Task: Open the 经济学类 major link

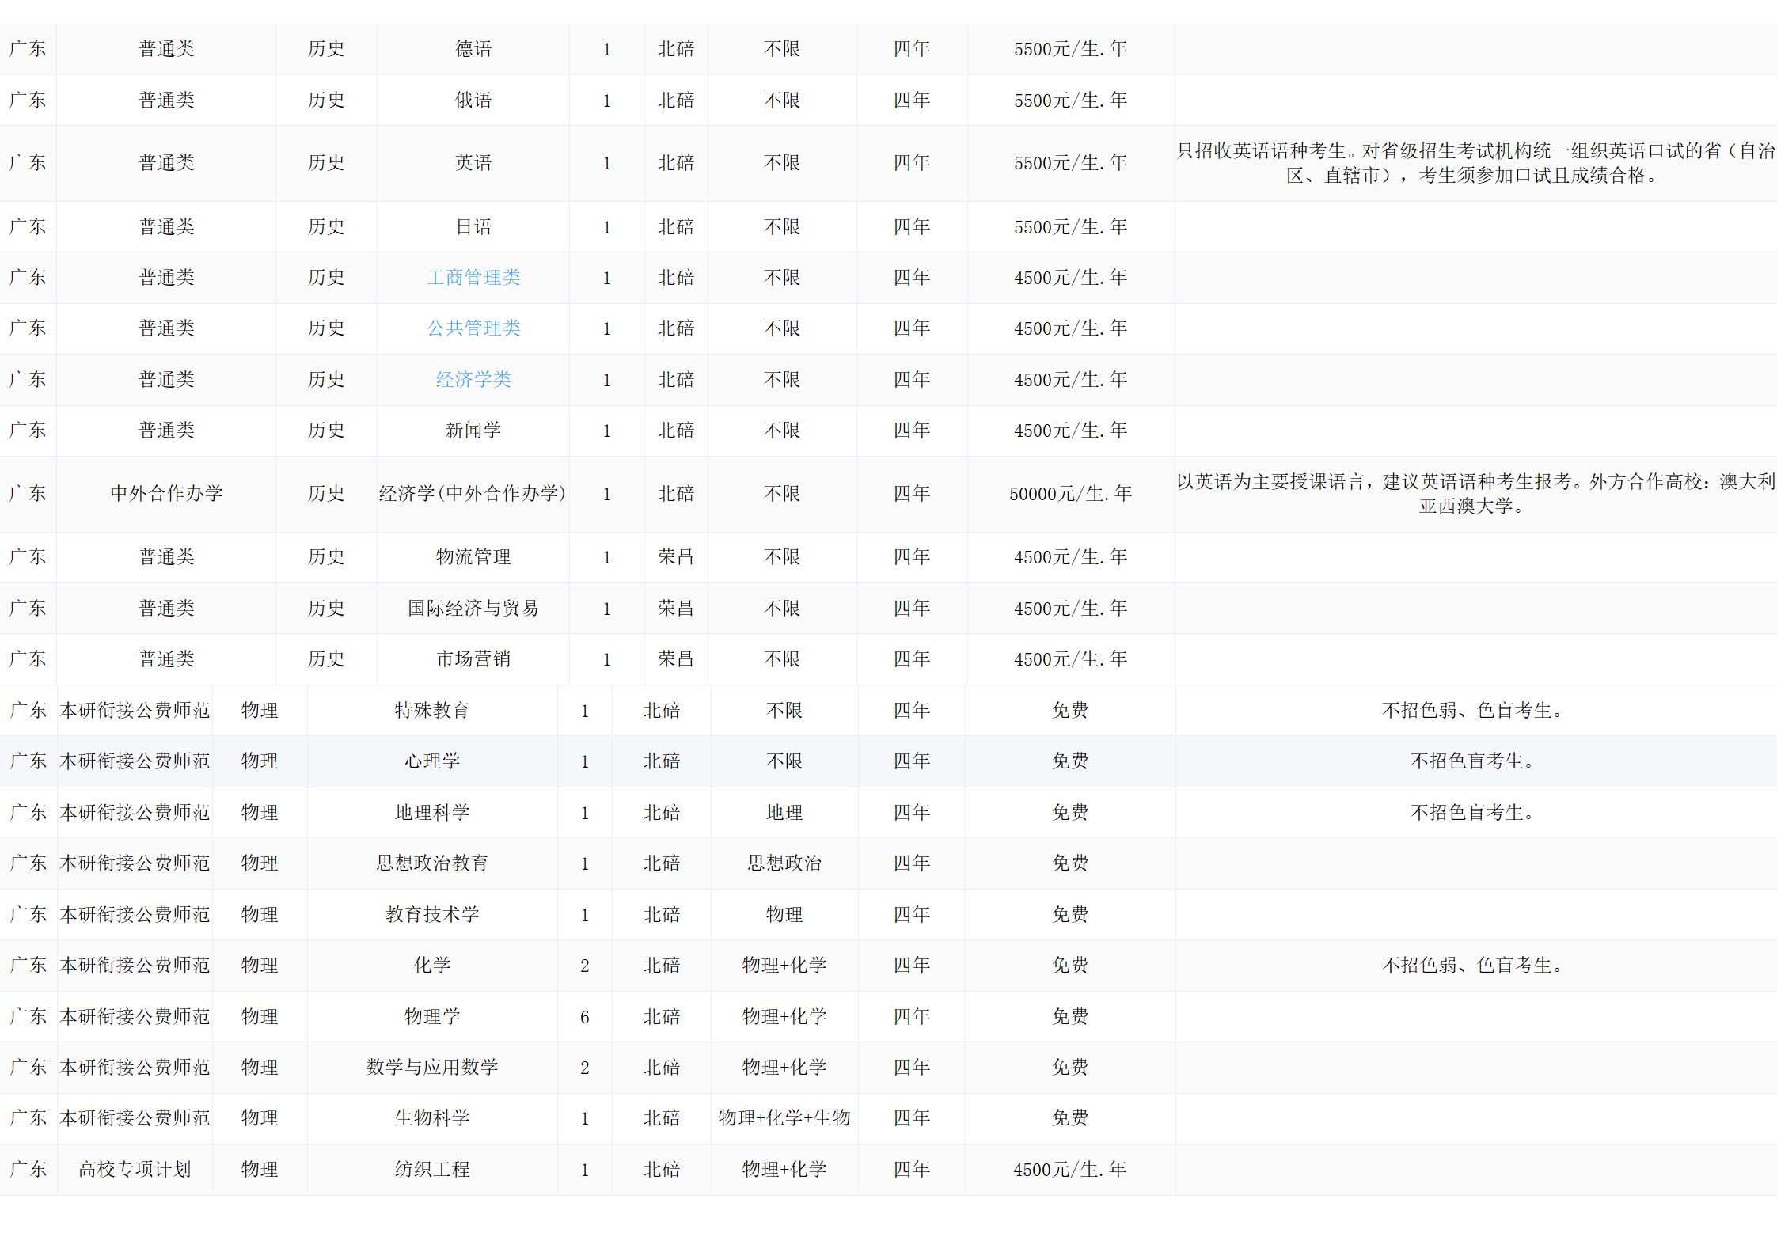Action: point(473,380)
